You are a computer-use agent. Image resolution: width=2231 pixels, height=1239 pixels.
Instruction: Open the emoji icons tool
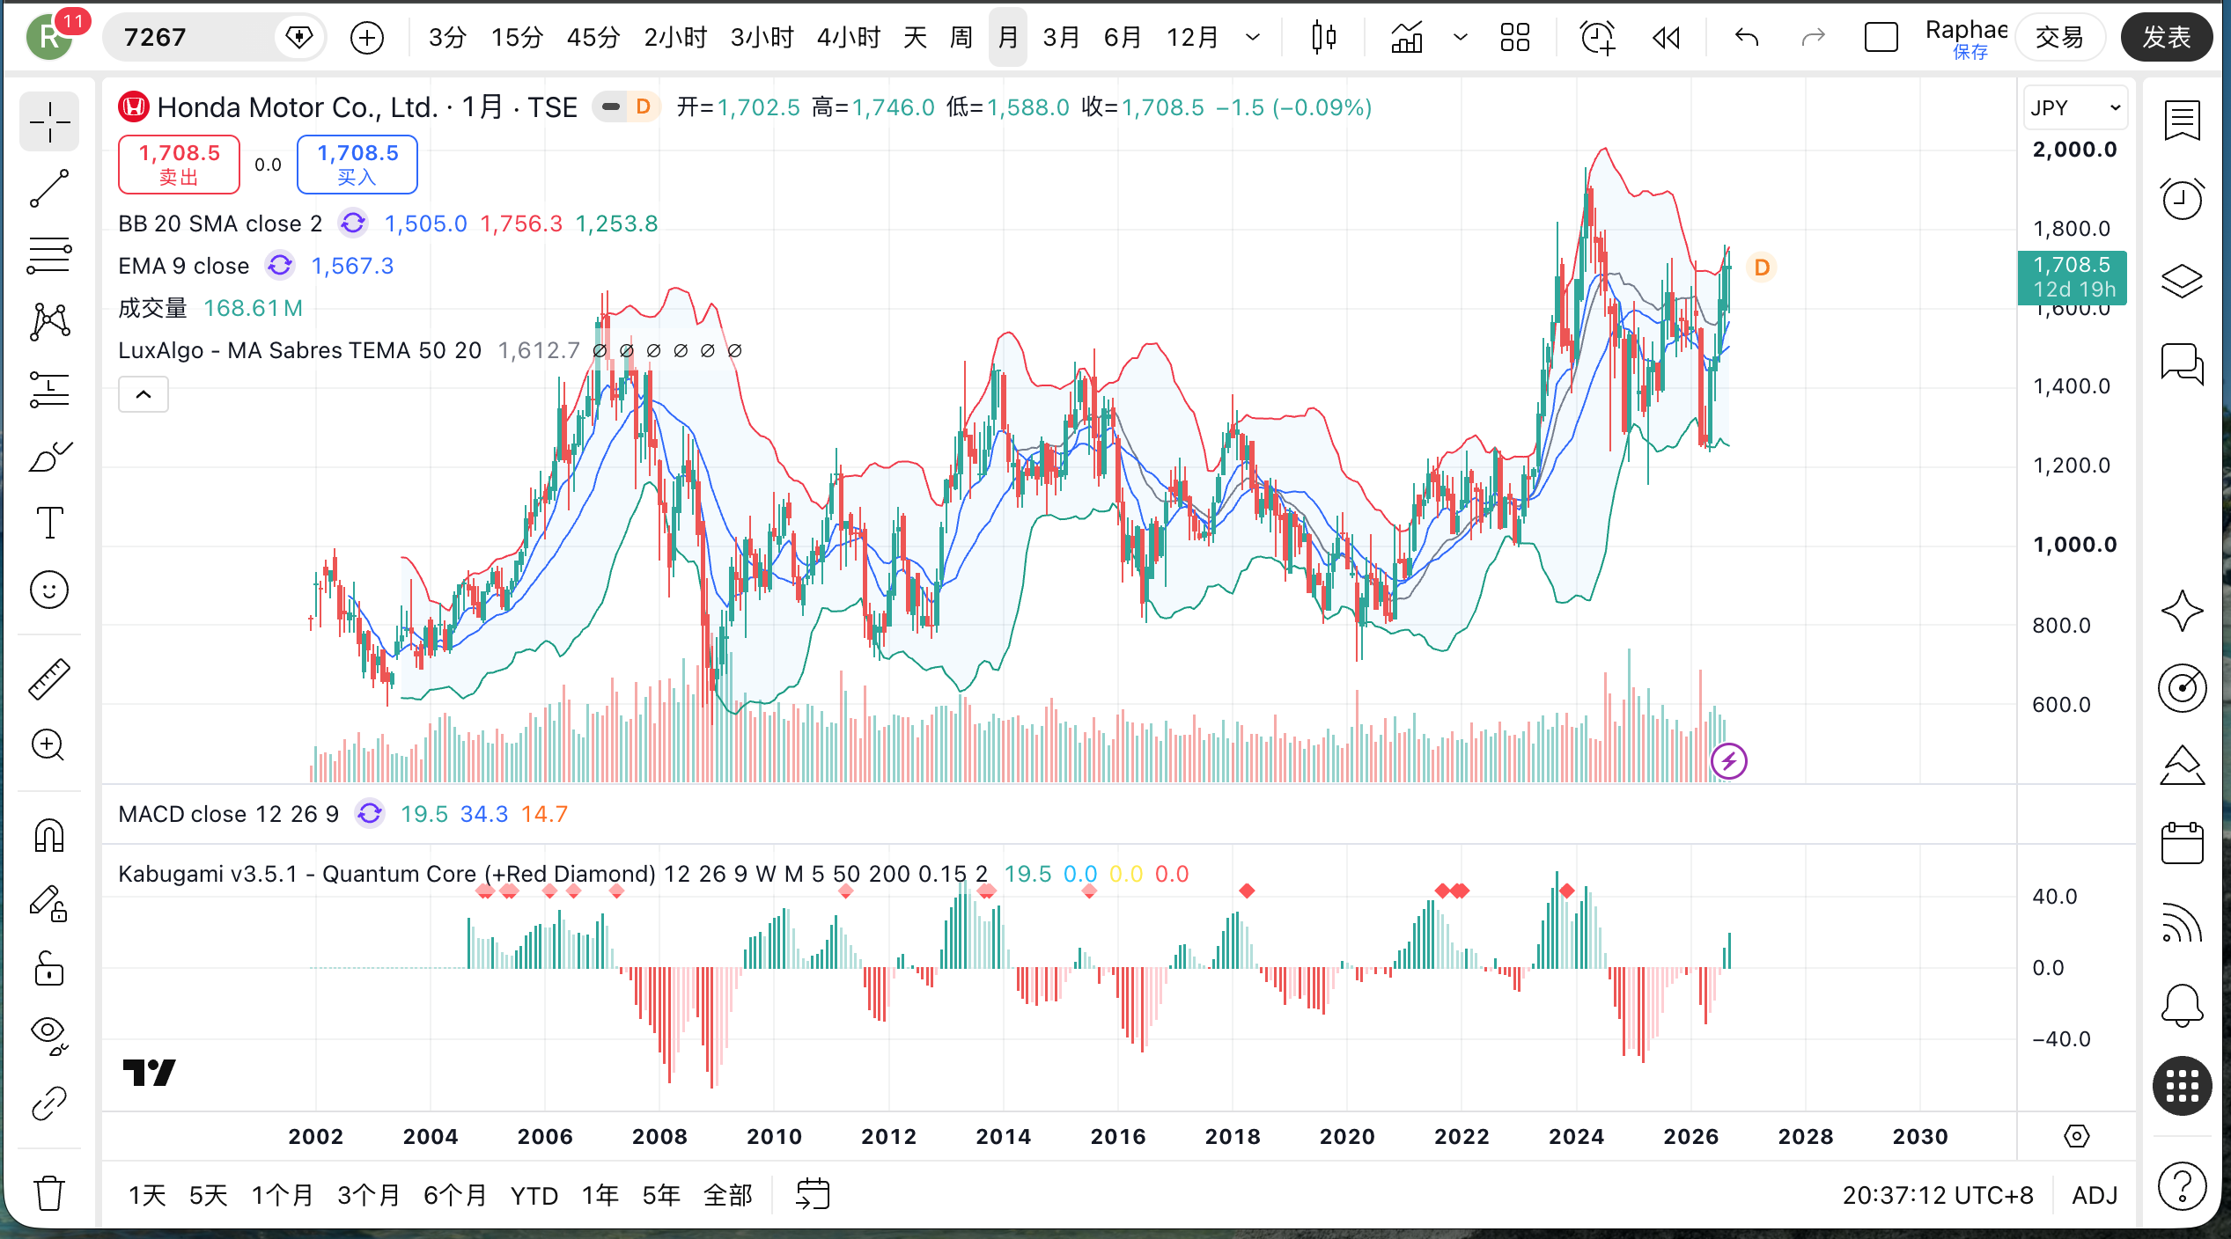(49, 590)
